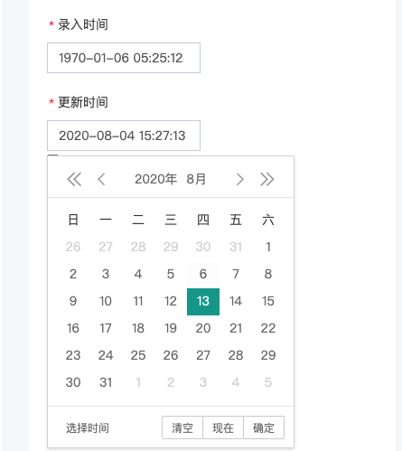Screen dimensions: 402x451
Task: Click the 清空 clear button
Action: click(x=182, y=428)
